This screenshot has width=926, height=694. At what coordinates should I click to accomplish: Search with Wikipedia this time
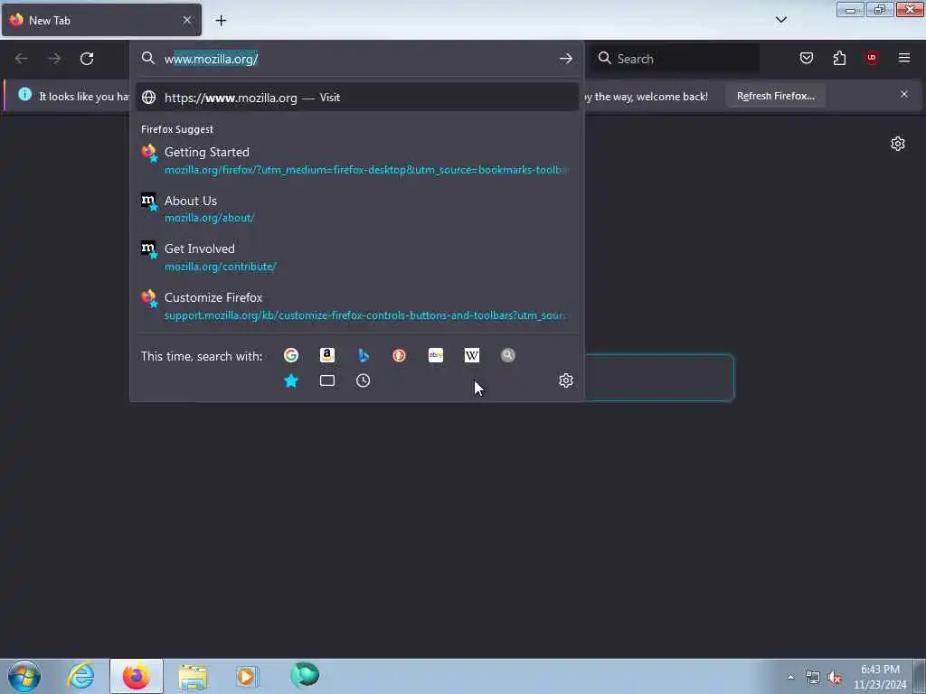pos(472,355)
